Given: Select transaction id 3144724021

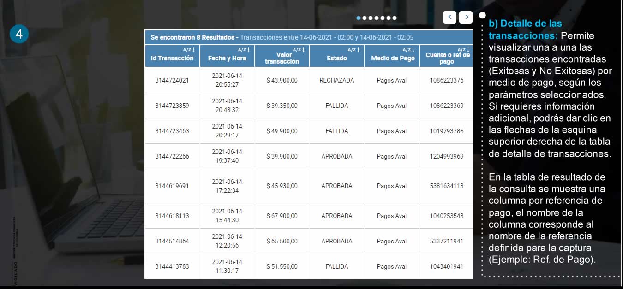Looking at the screenshot, I should click(x=172, y=80).
